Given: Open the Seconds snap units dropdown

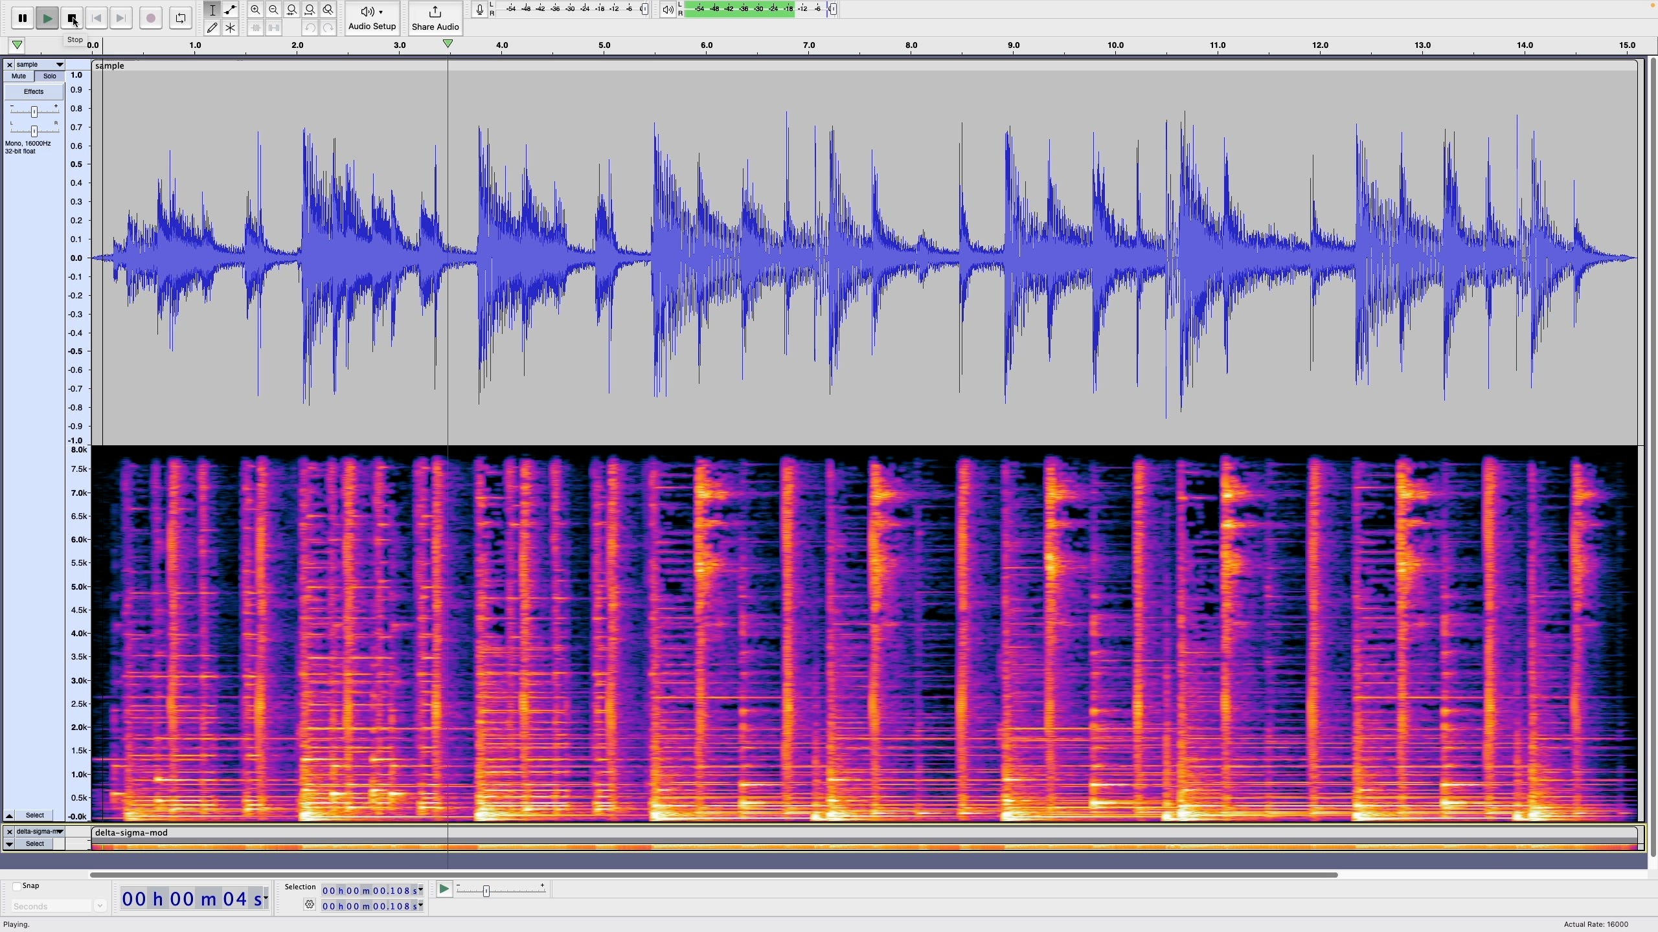Looking at the screenshot, I should [x=100, y=906].
